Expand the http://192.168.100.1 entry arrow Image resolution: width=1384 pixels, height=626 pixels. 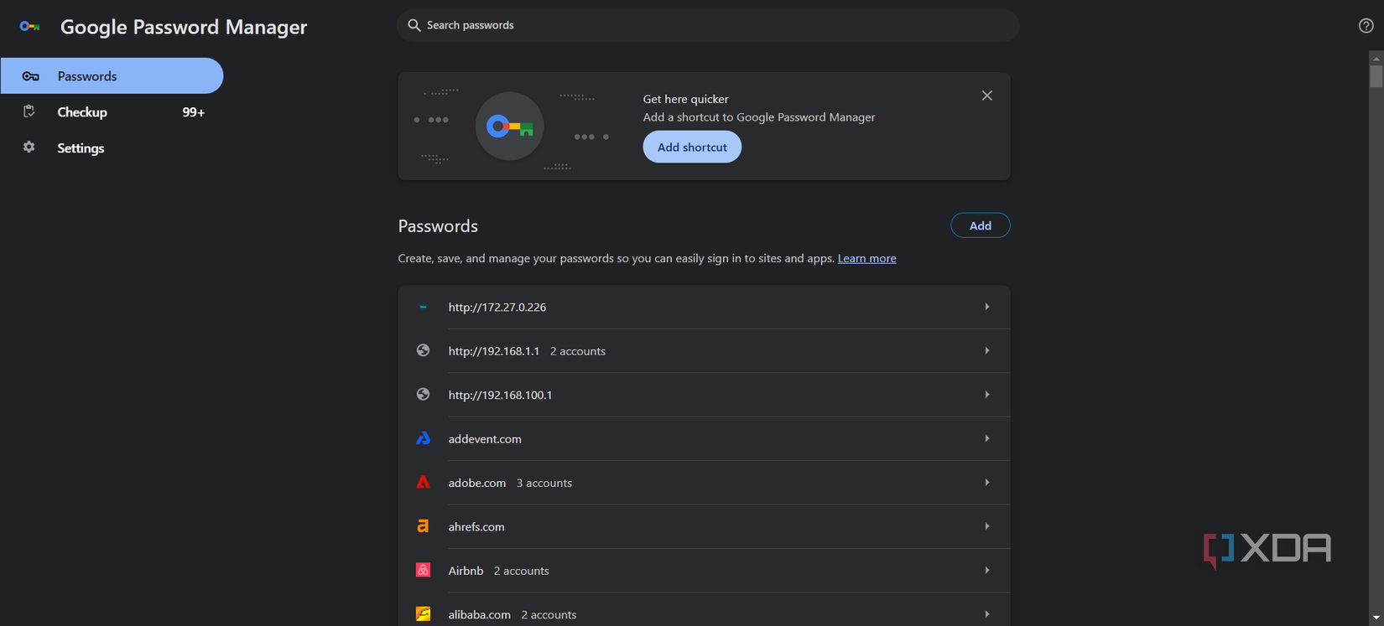pos(987,395)
